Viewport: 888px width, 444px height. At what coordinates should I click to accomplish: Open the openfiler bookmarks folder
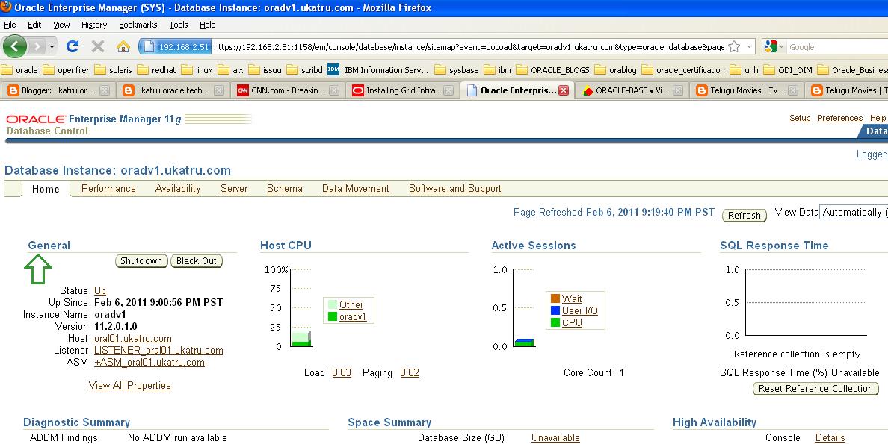coord(67,70)
